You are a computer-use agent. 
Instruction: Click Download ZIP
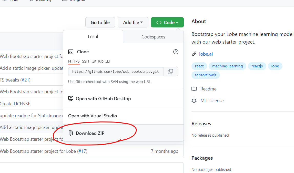[123, 133]
